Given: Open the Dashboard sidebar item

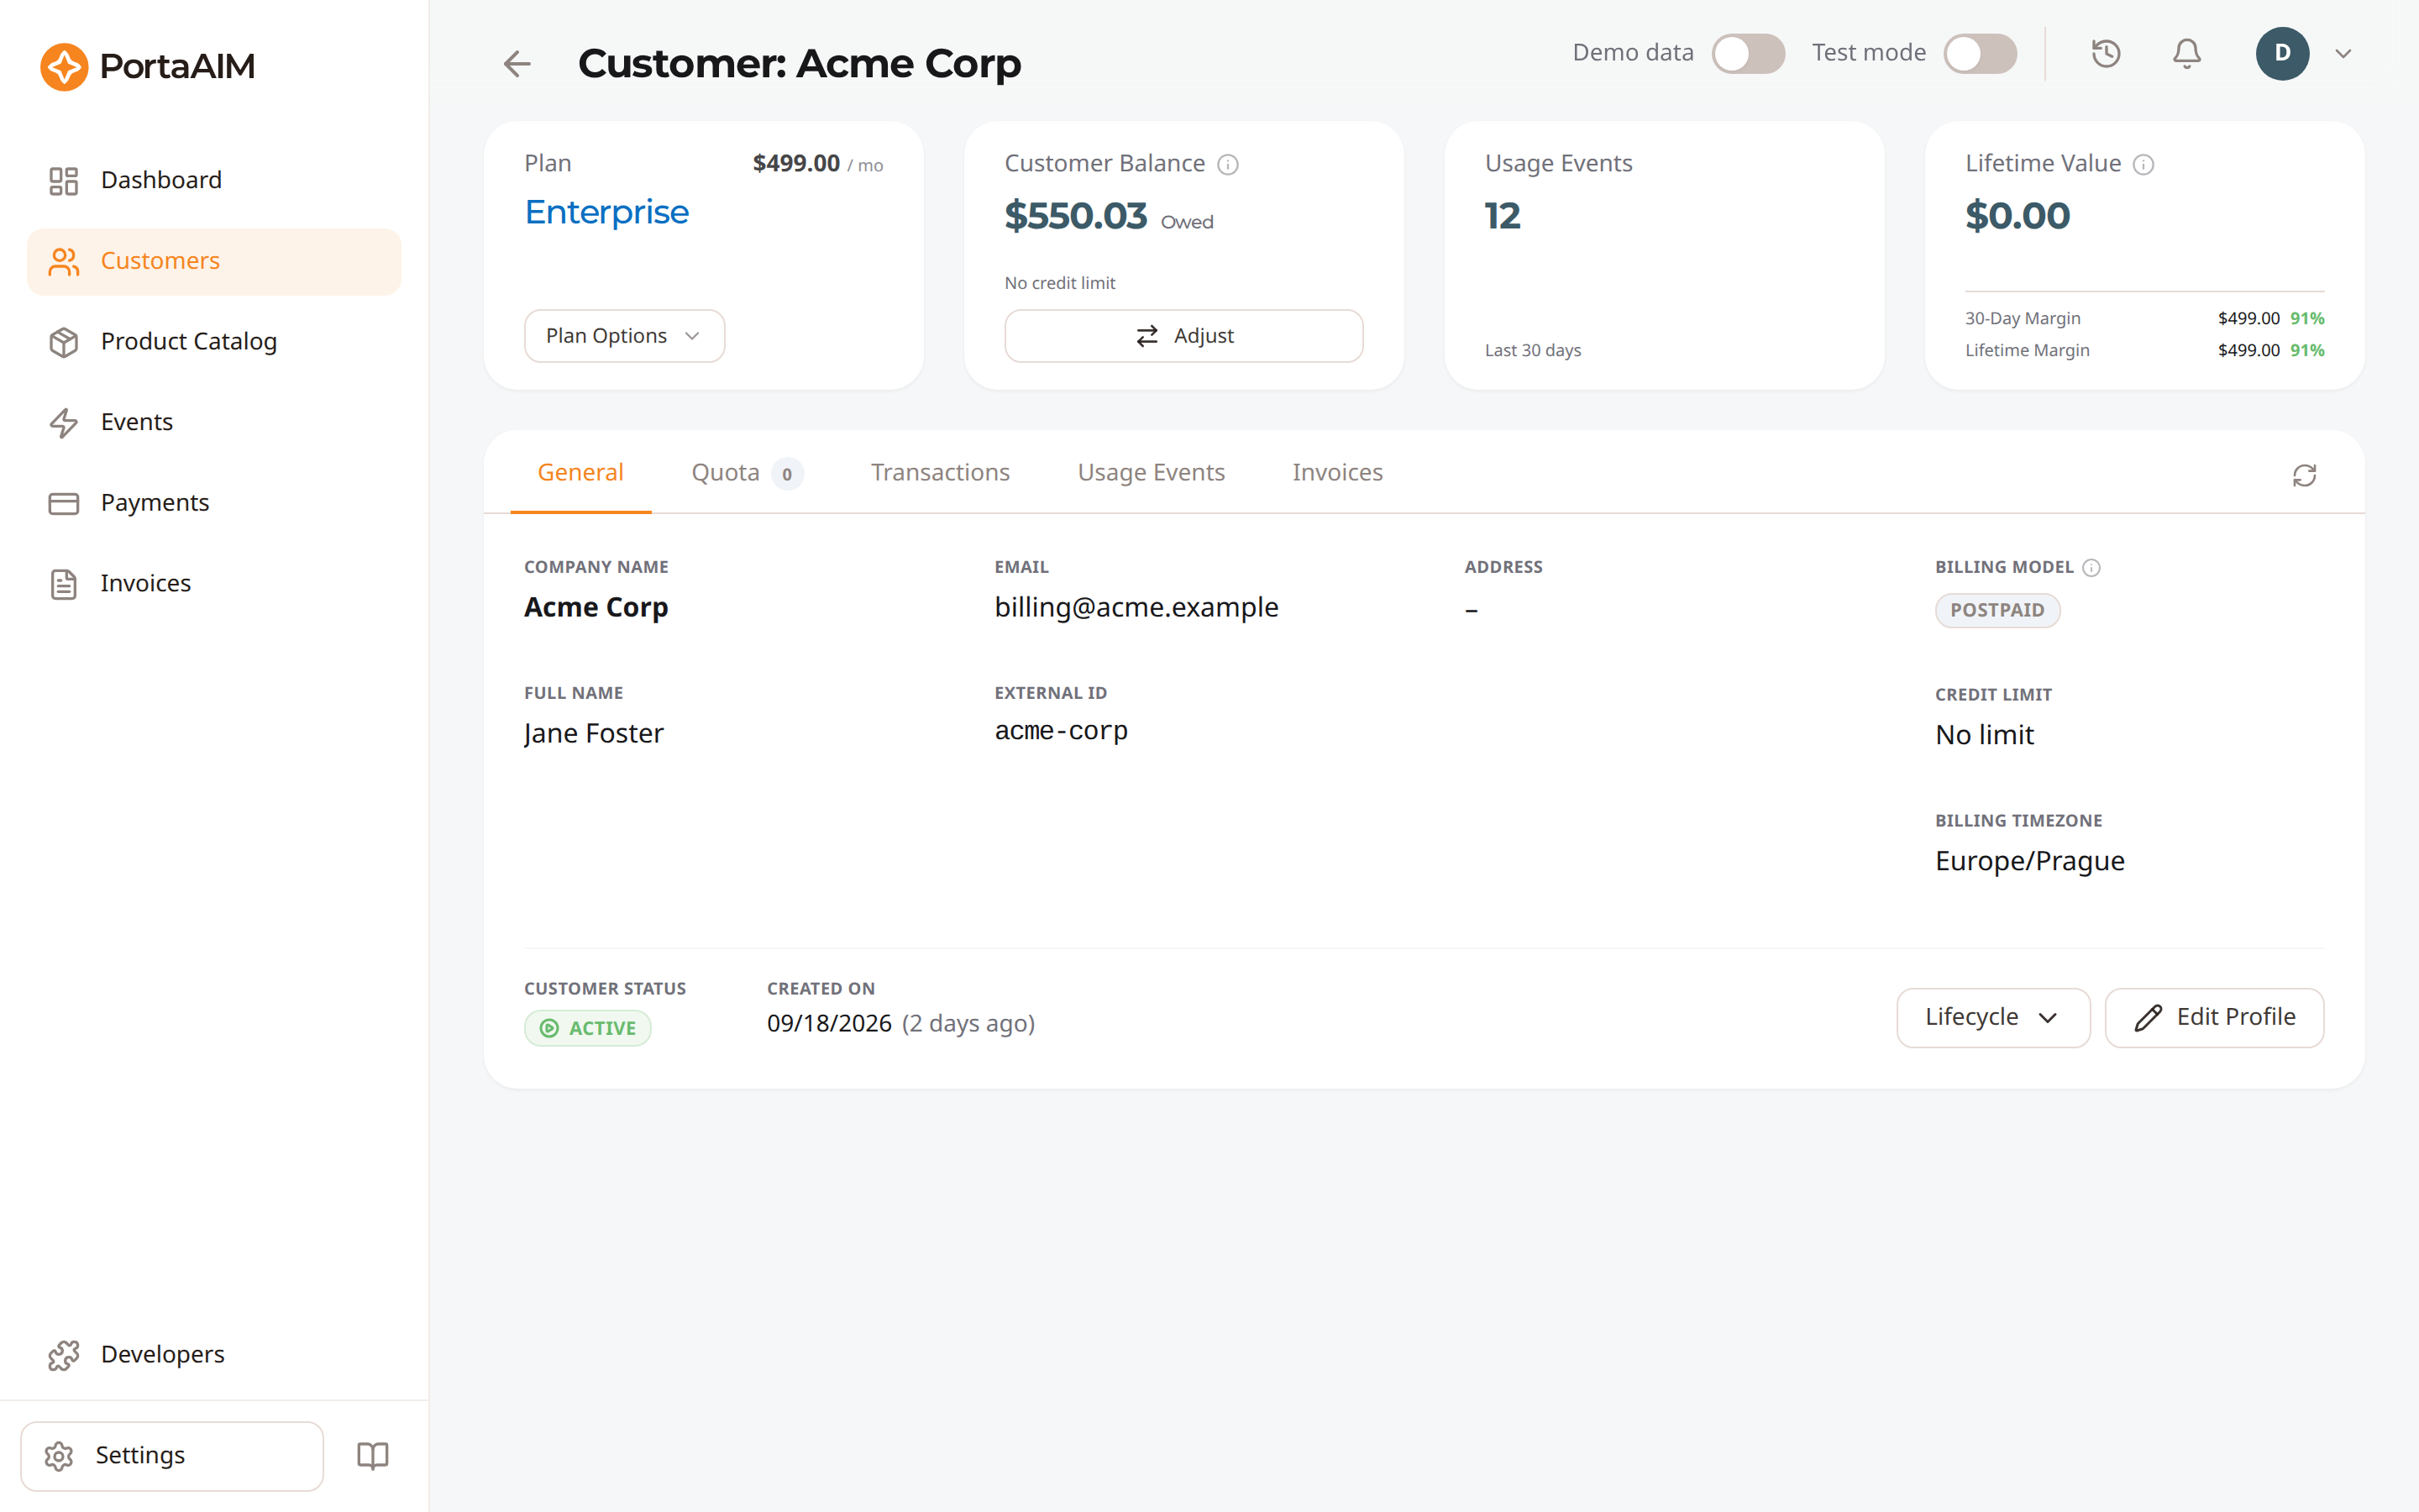Looking at the screenshot, I should pos(214,180).
